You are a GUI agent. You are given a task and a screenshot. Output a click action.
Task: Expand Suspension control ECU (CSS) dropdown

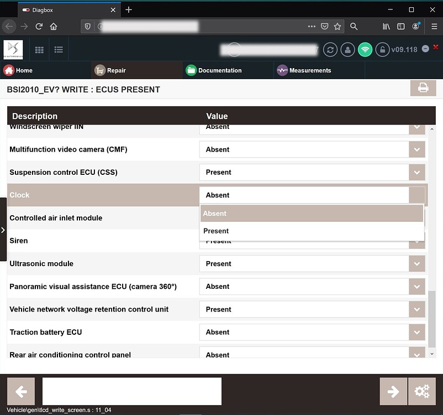(417, 172)
